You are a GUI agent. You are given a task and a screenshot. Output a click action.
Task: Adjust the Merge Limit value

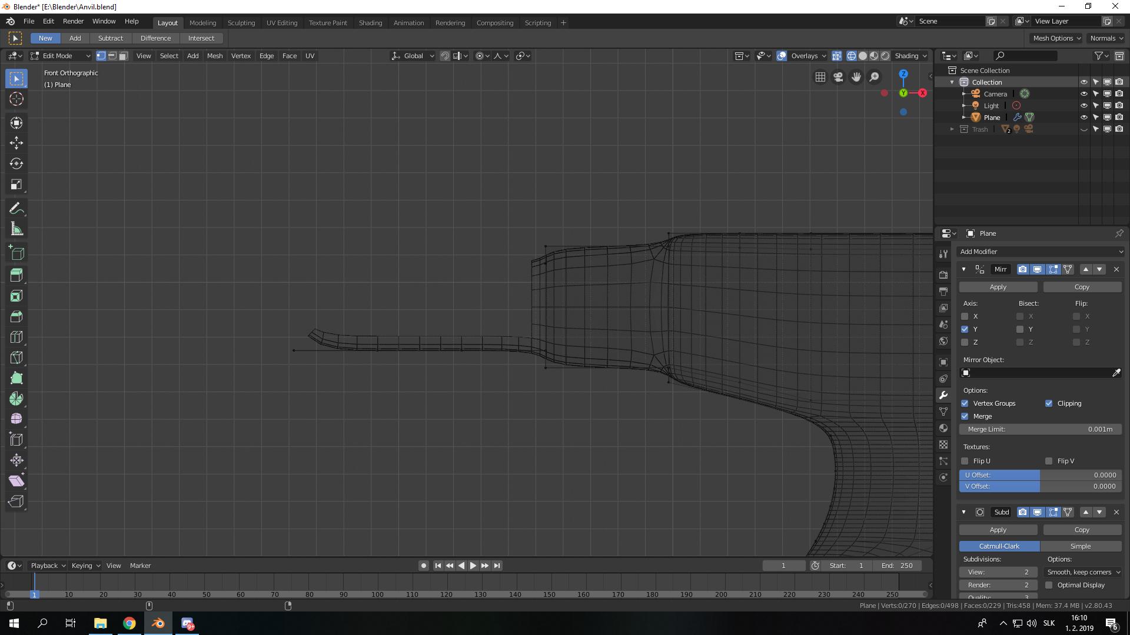1040,429
